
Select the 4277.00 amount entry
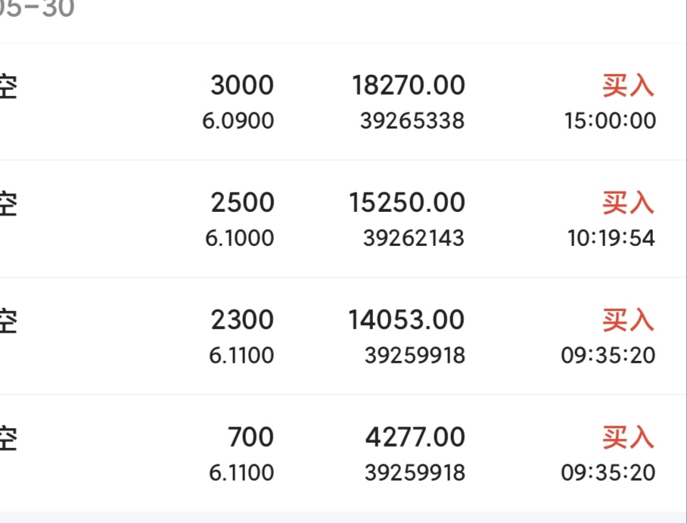(415, 437)
